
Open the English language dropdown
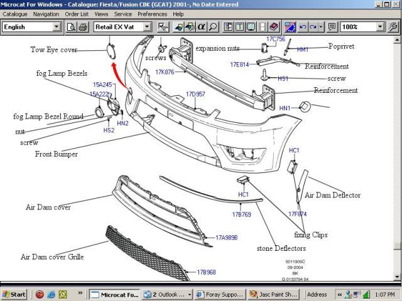pos(57,27)
